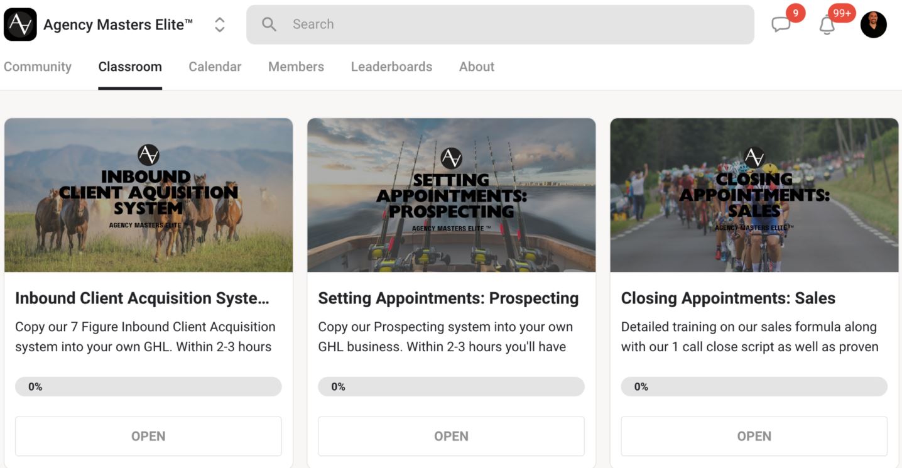The height and width of the screenshot is (468, 902).
Task: Open the user profile avatar
Action: [873, 24]
